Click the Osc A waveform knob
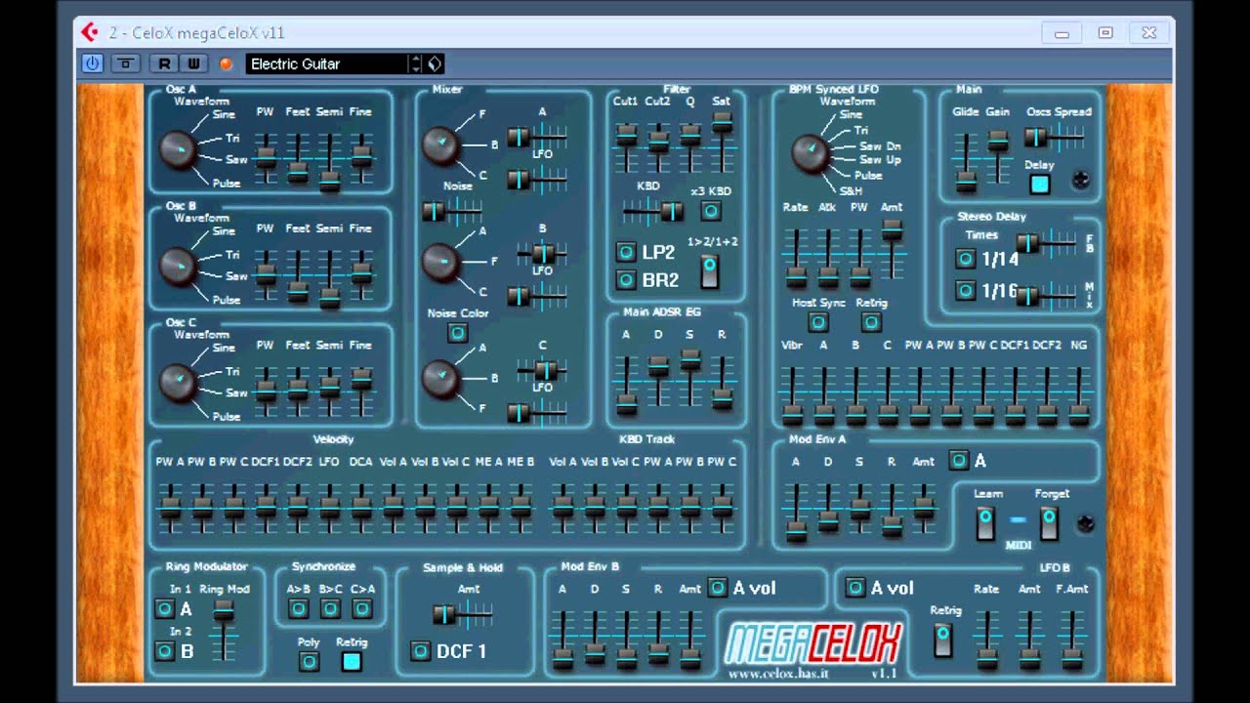 pos(179,149)
